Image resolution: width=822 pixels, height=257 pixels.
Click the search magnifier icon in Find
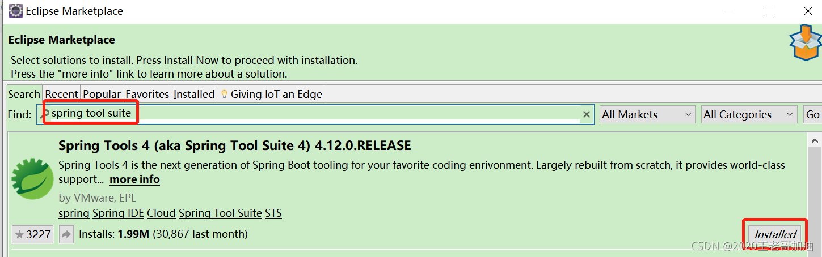(x=45, y=114)
